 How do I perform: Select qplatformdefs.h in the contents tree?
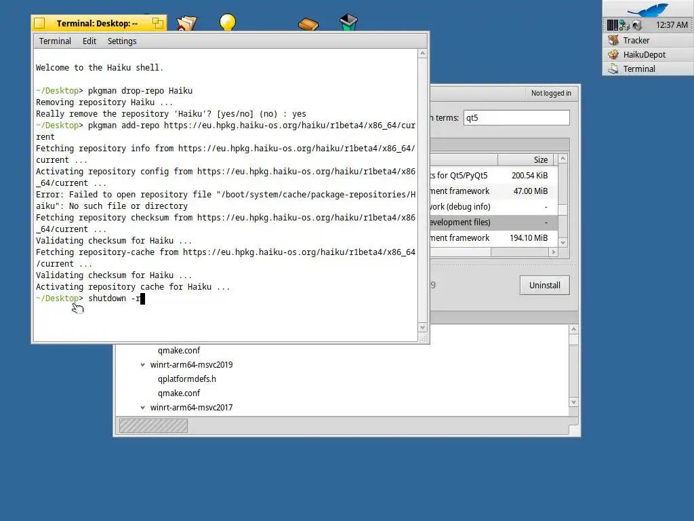tap(187, 379)
